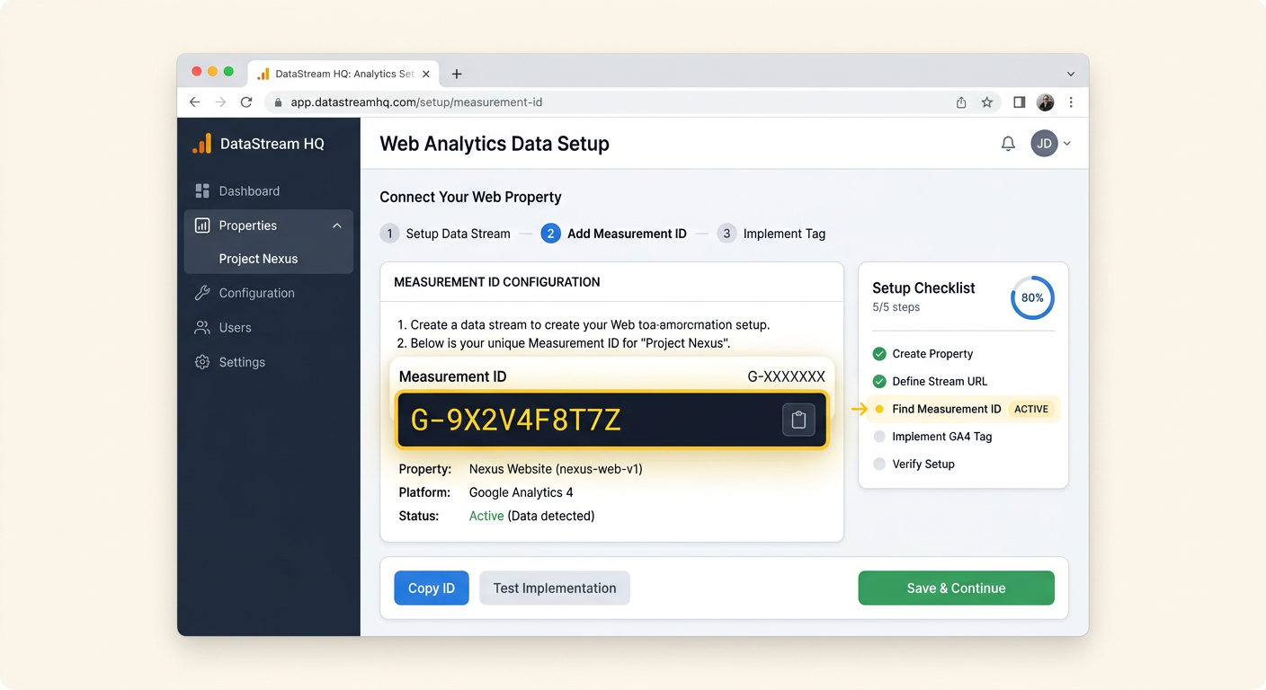Open the JD account dropdown

pyautogui.click(x=1051, y=144)
